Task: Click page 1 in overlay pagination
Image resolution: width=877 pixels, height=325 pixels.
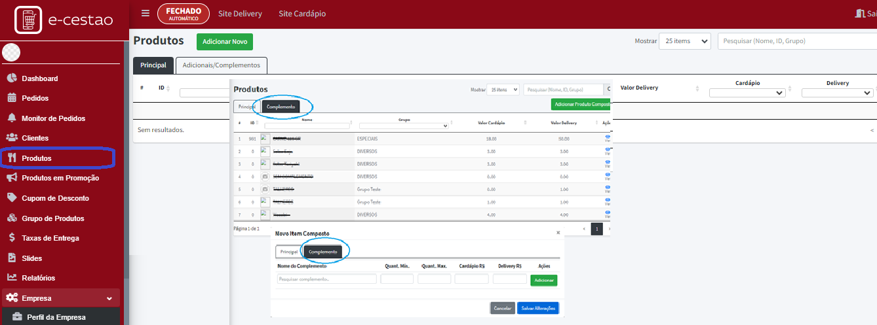Action: (x=597, y=229)
